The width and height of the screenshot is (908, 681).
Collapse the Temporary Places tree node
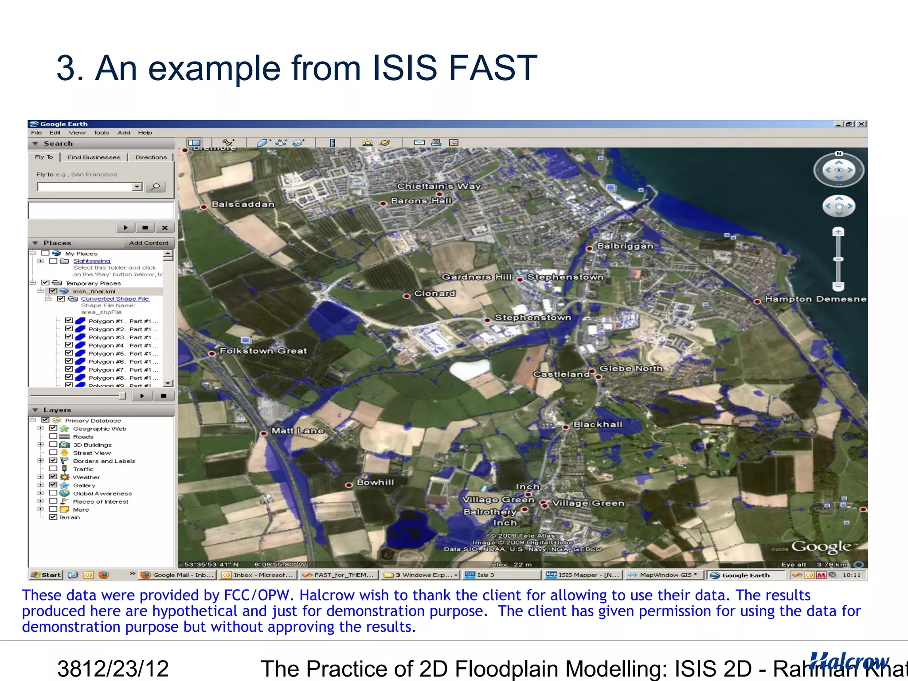pyautogui.click(x=33, y=283)
